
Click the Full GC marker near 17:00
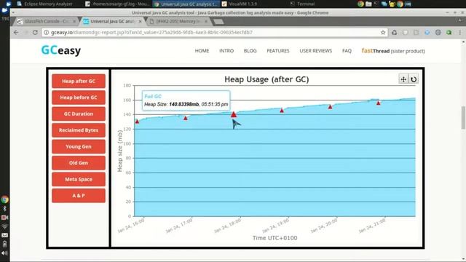pos(186,118)
